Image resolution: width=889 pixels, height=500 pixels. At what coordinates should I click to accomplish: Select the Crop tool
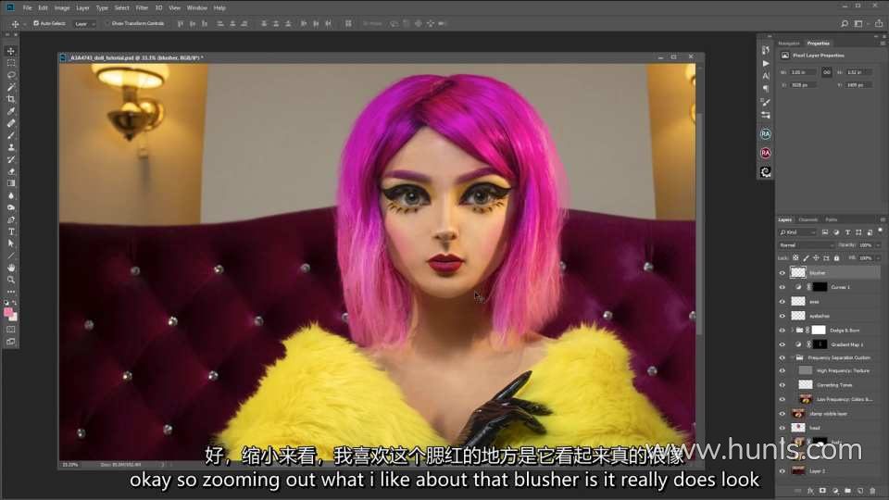click(11, 99)
